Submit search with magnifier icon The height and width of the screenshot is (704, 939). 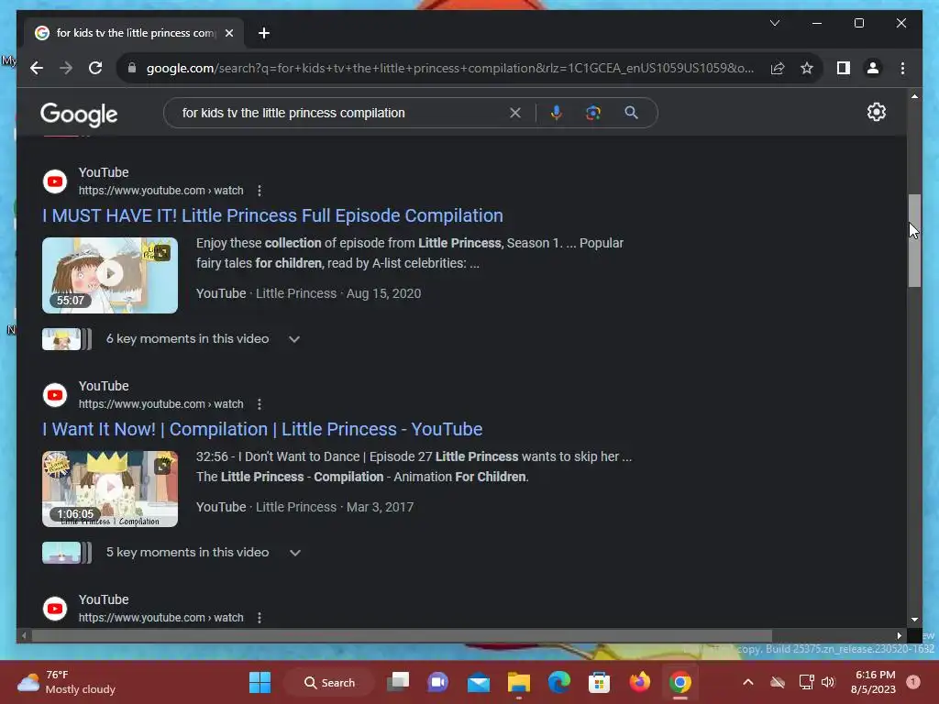[631, 113]
